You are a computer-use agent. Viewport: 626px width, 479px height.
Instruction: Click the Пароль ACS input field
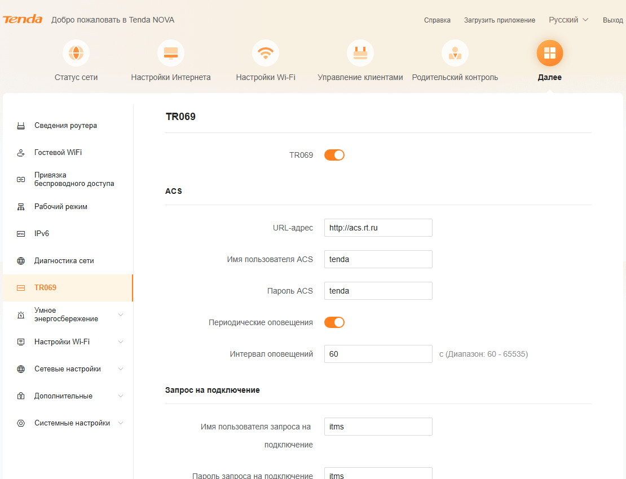(378, 291)
